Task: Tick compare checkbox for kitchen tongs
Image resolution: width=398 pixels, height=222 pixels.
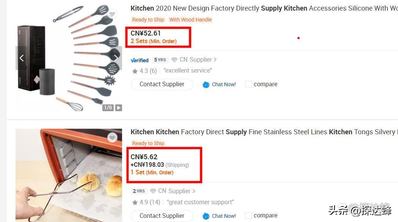Action: pyautogui.click(x=249, y=216)
